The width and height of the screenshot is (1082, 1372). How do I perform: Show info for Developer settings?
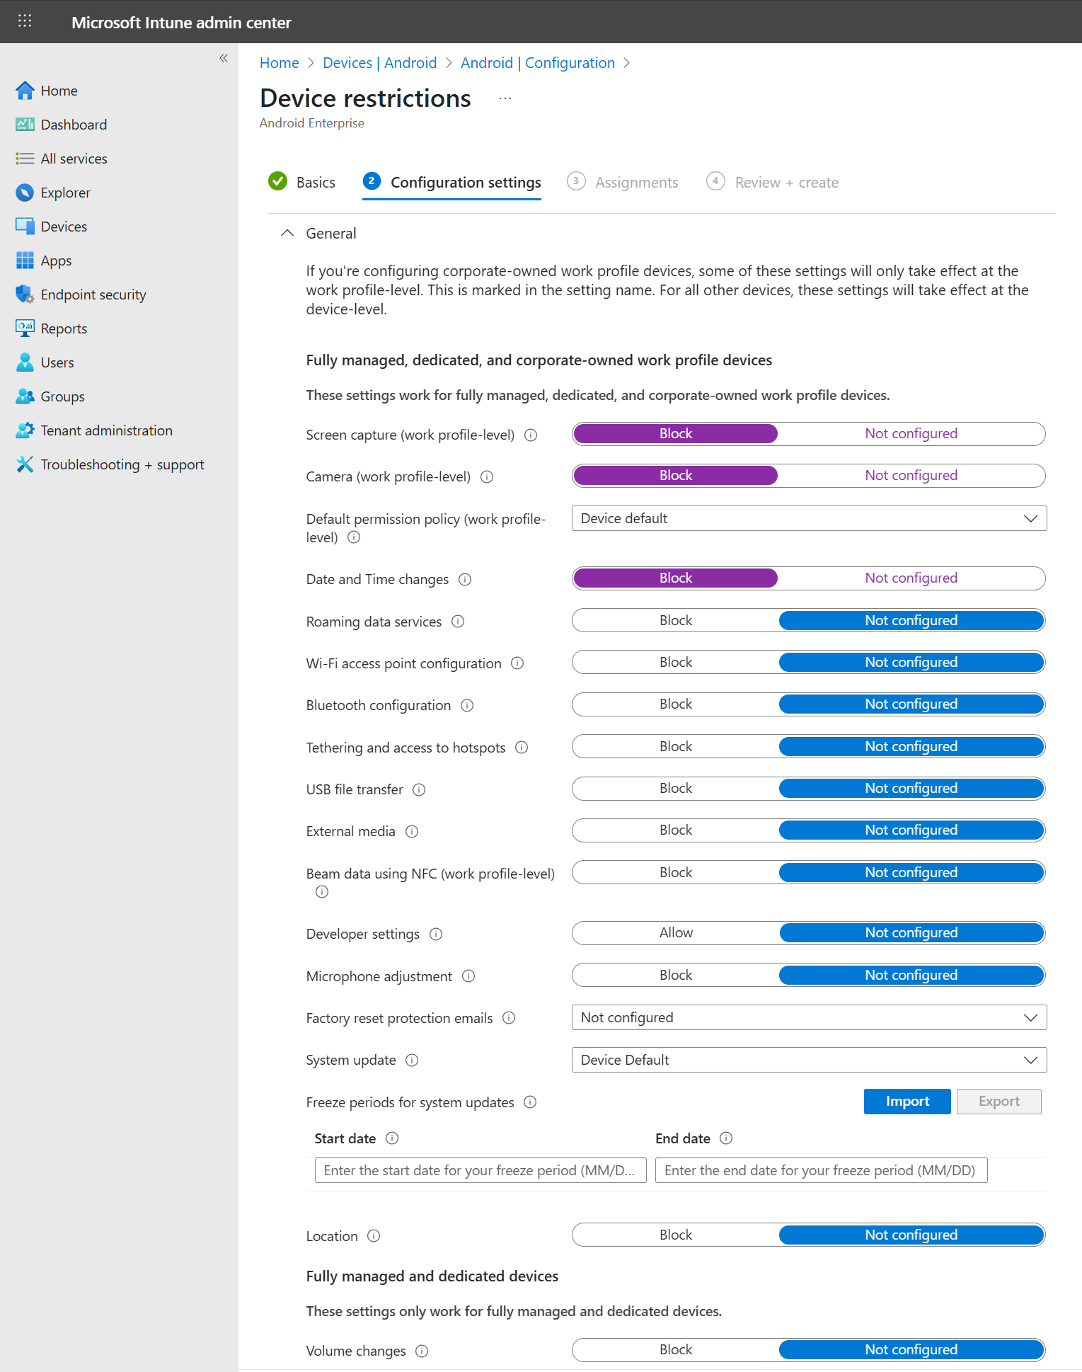436,934
